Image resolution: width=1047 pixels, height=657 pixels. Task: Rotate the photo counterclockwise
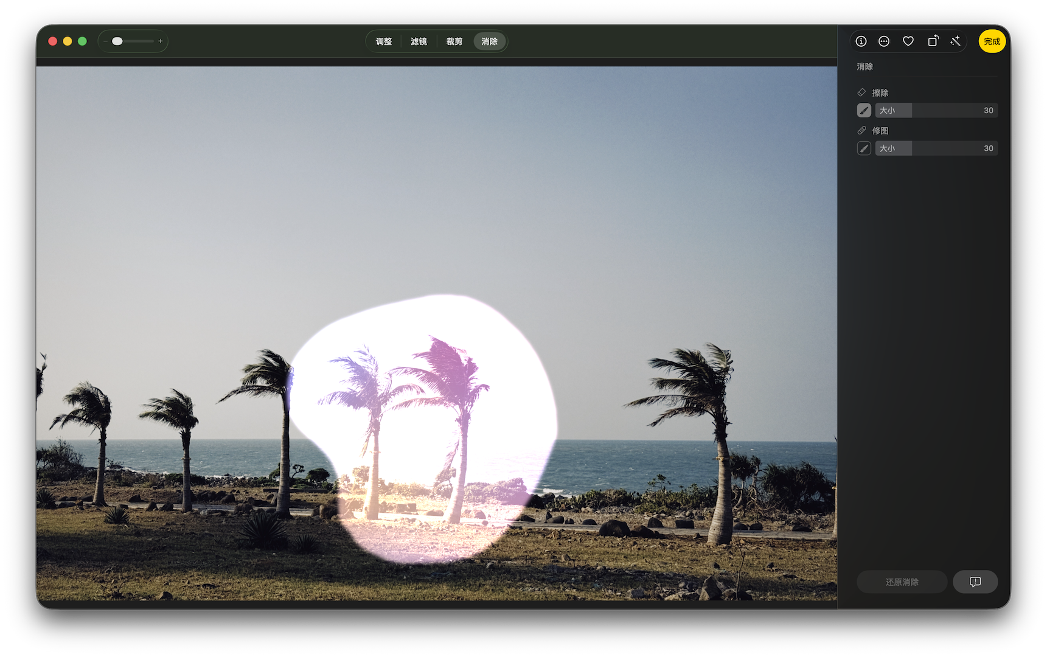coord(933,41)
